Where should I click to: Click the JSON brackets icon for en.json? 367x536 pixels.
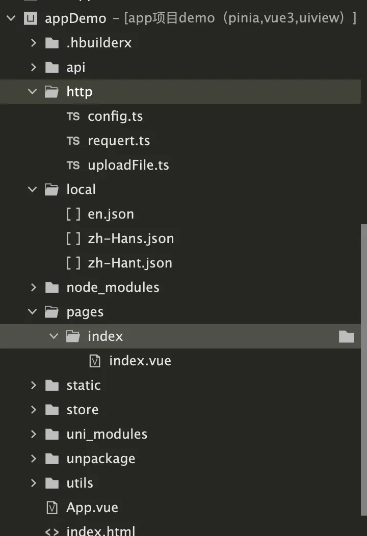[73, 214]
